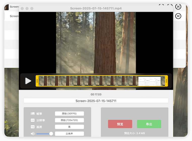Mute audio via the speaker icon
Image resolution: width=192 pixels, height=141 pixels.
pyautogui.click(x=33, y=134)
